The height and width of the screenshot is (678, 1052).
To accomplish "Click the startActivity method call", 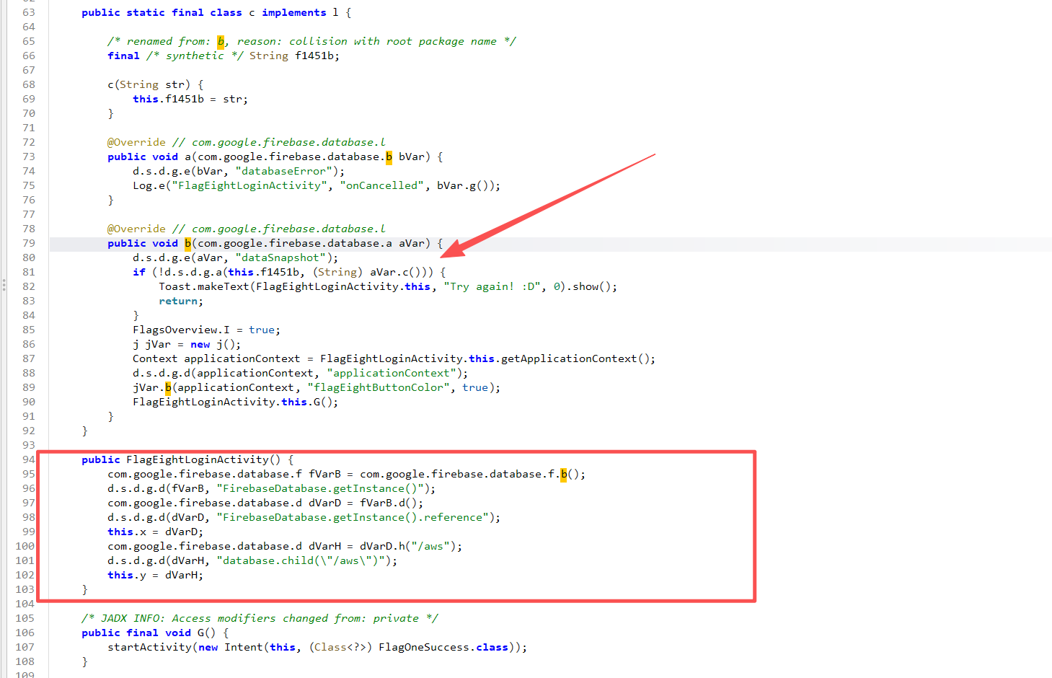I will 149,647.
